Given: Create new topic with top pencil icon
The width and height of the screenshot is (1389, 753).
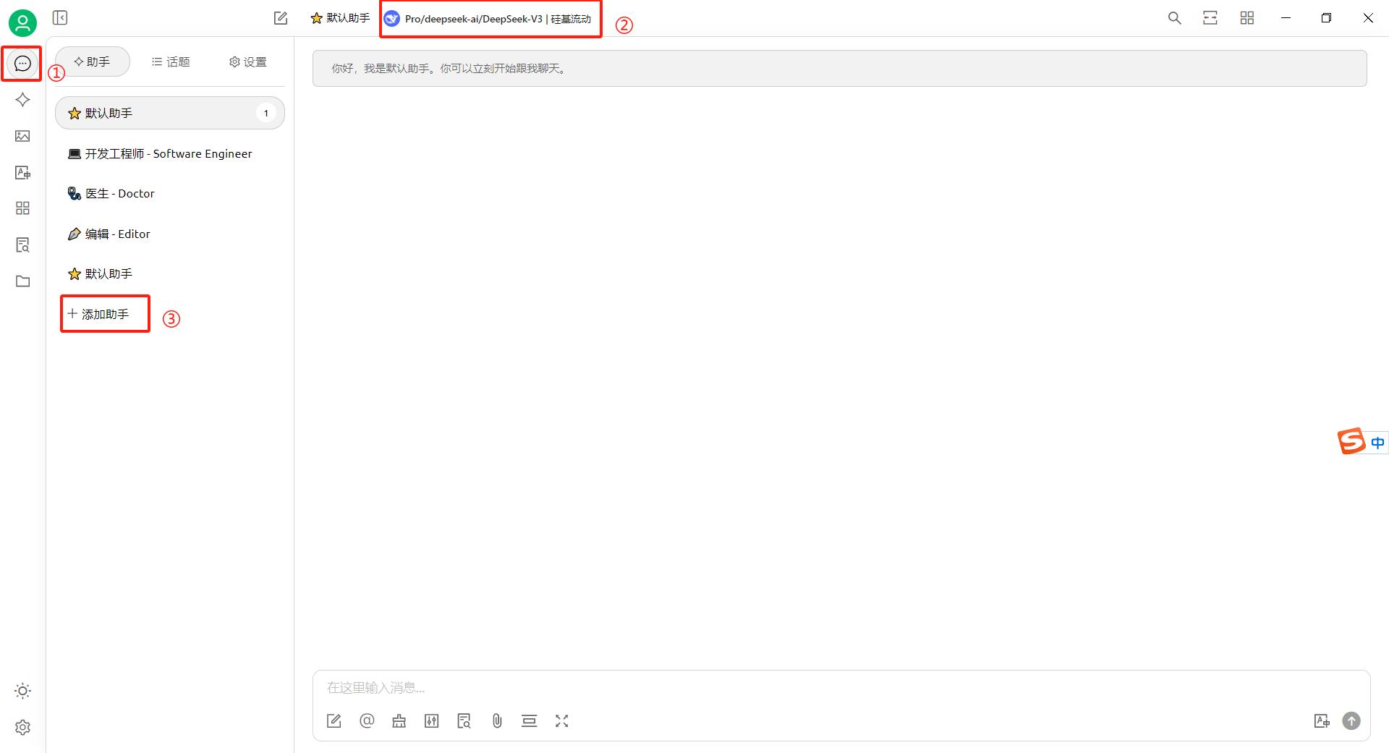Looking at the screenshot, I should 281,18.
